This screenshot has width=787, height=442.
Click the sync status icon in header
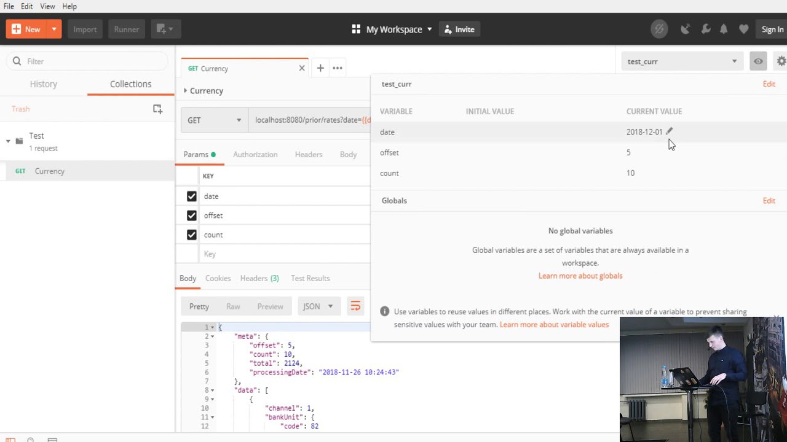pos(659,29)
